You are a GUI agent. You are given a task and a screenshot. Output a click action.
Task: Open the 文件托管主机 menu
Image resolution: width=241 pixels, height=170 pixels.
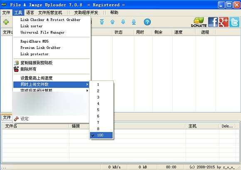(x=50, y=12)
